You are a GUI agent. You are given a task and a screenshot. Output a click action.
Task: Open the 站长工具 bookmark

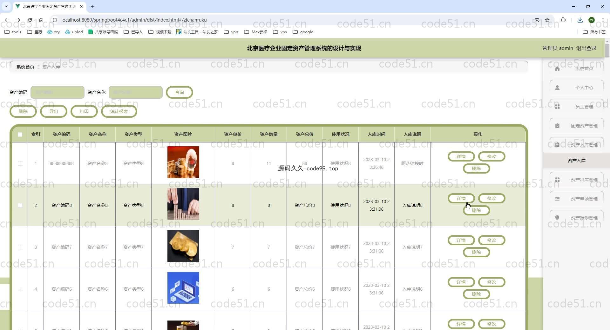pyautogui.click(x=197, y=32)
